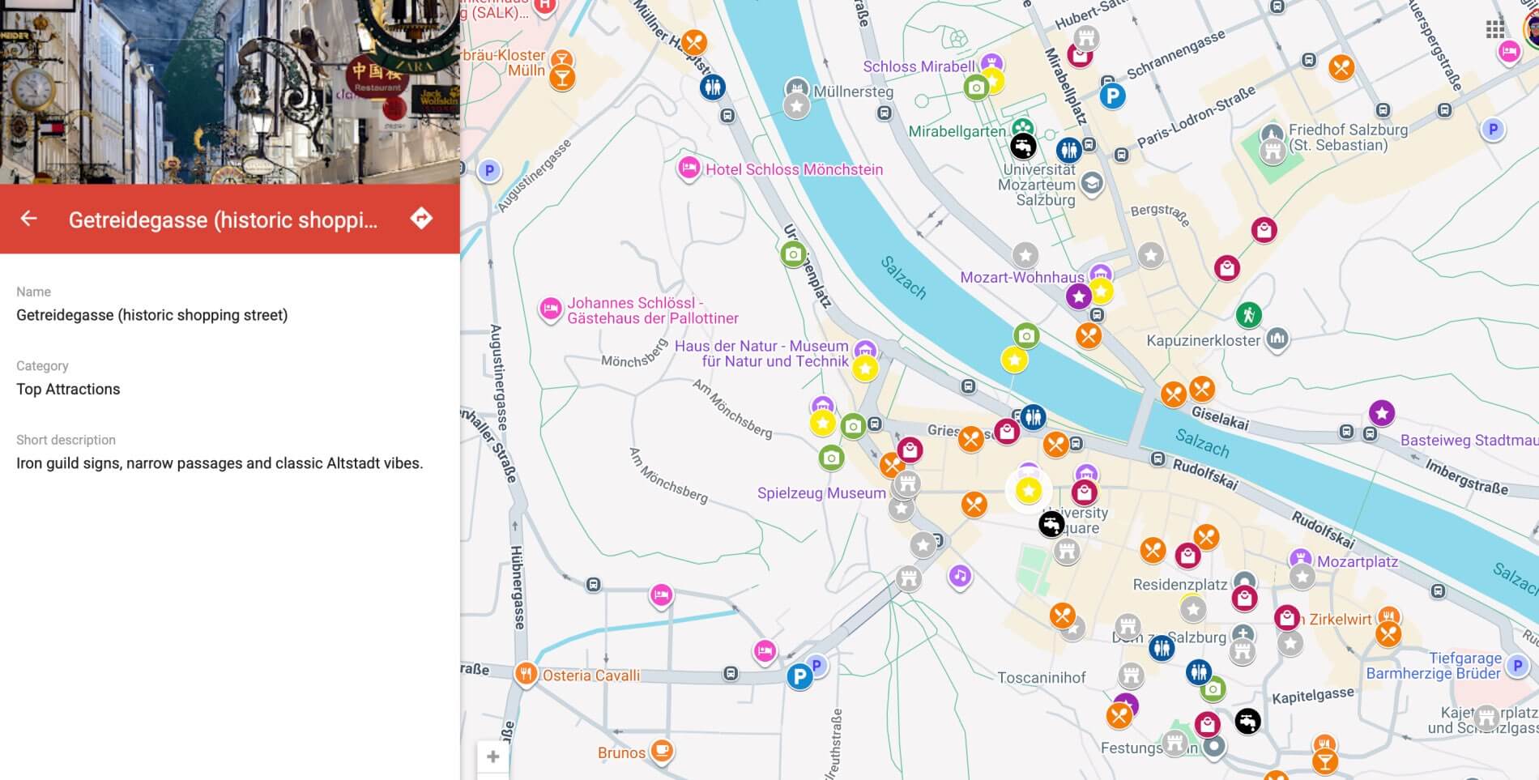Select the Johannes Schlössl hotel pin
The width and height of the screenshot is (1539, 780).
click(551, 309)
